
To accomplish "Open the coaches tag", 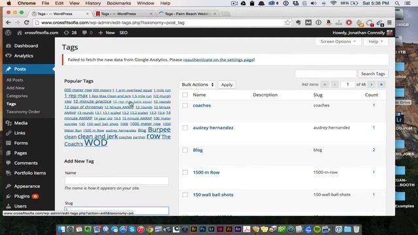I will click(x=202, y=106).
